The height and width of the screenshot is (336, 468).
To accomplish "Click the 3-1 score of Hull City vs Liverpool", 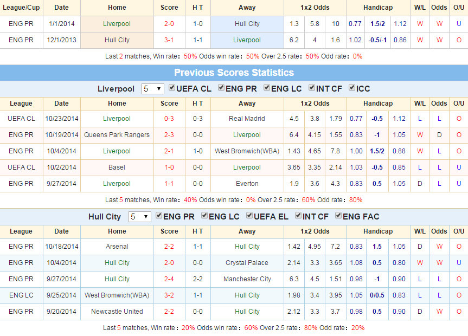I will [x=169, y=40].
